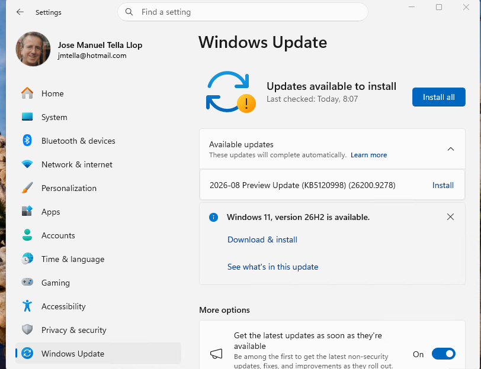Click Windows 11, version 26H2 is available text
Viewport: 481px width, 369px height.
(x=298, y=217)
